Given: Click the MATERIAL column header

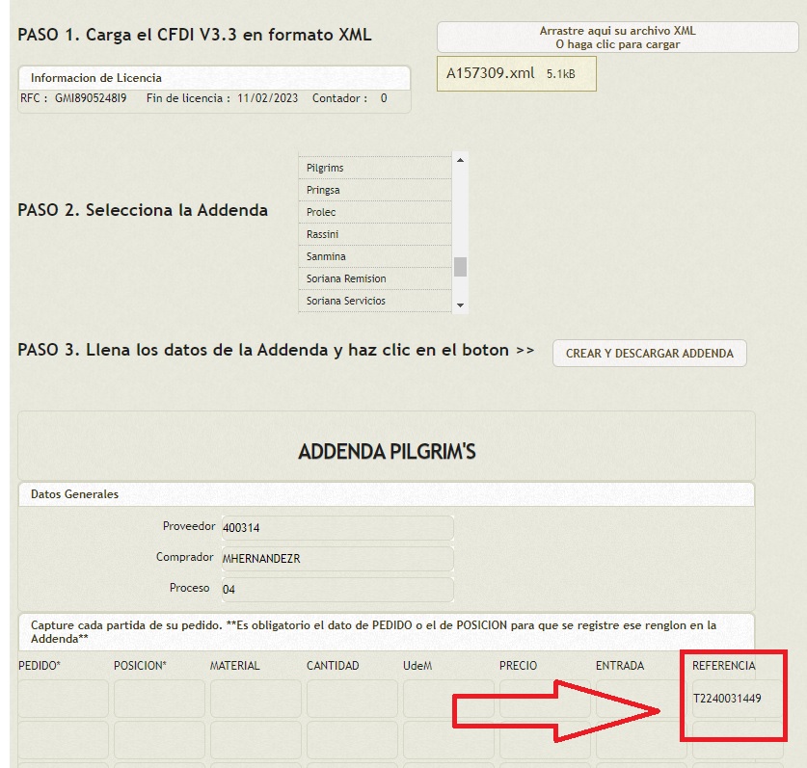Looking at the screenshot, I should tap(234, 666).
